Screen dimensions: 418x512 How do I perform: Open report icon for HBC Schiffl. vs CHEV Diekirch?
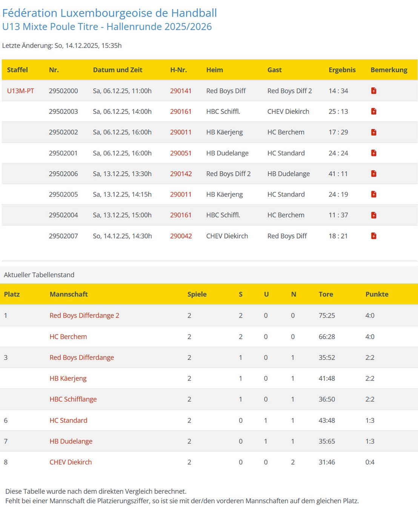point(373,112)
